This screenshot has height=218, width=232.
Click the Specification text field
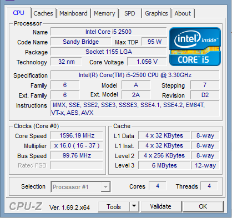tap(135, 75)
